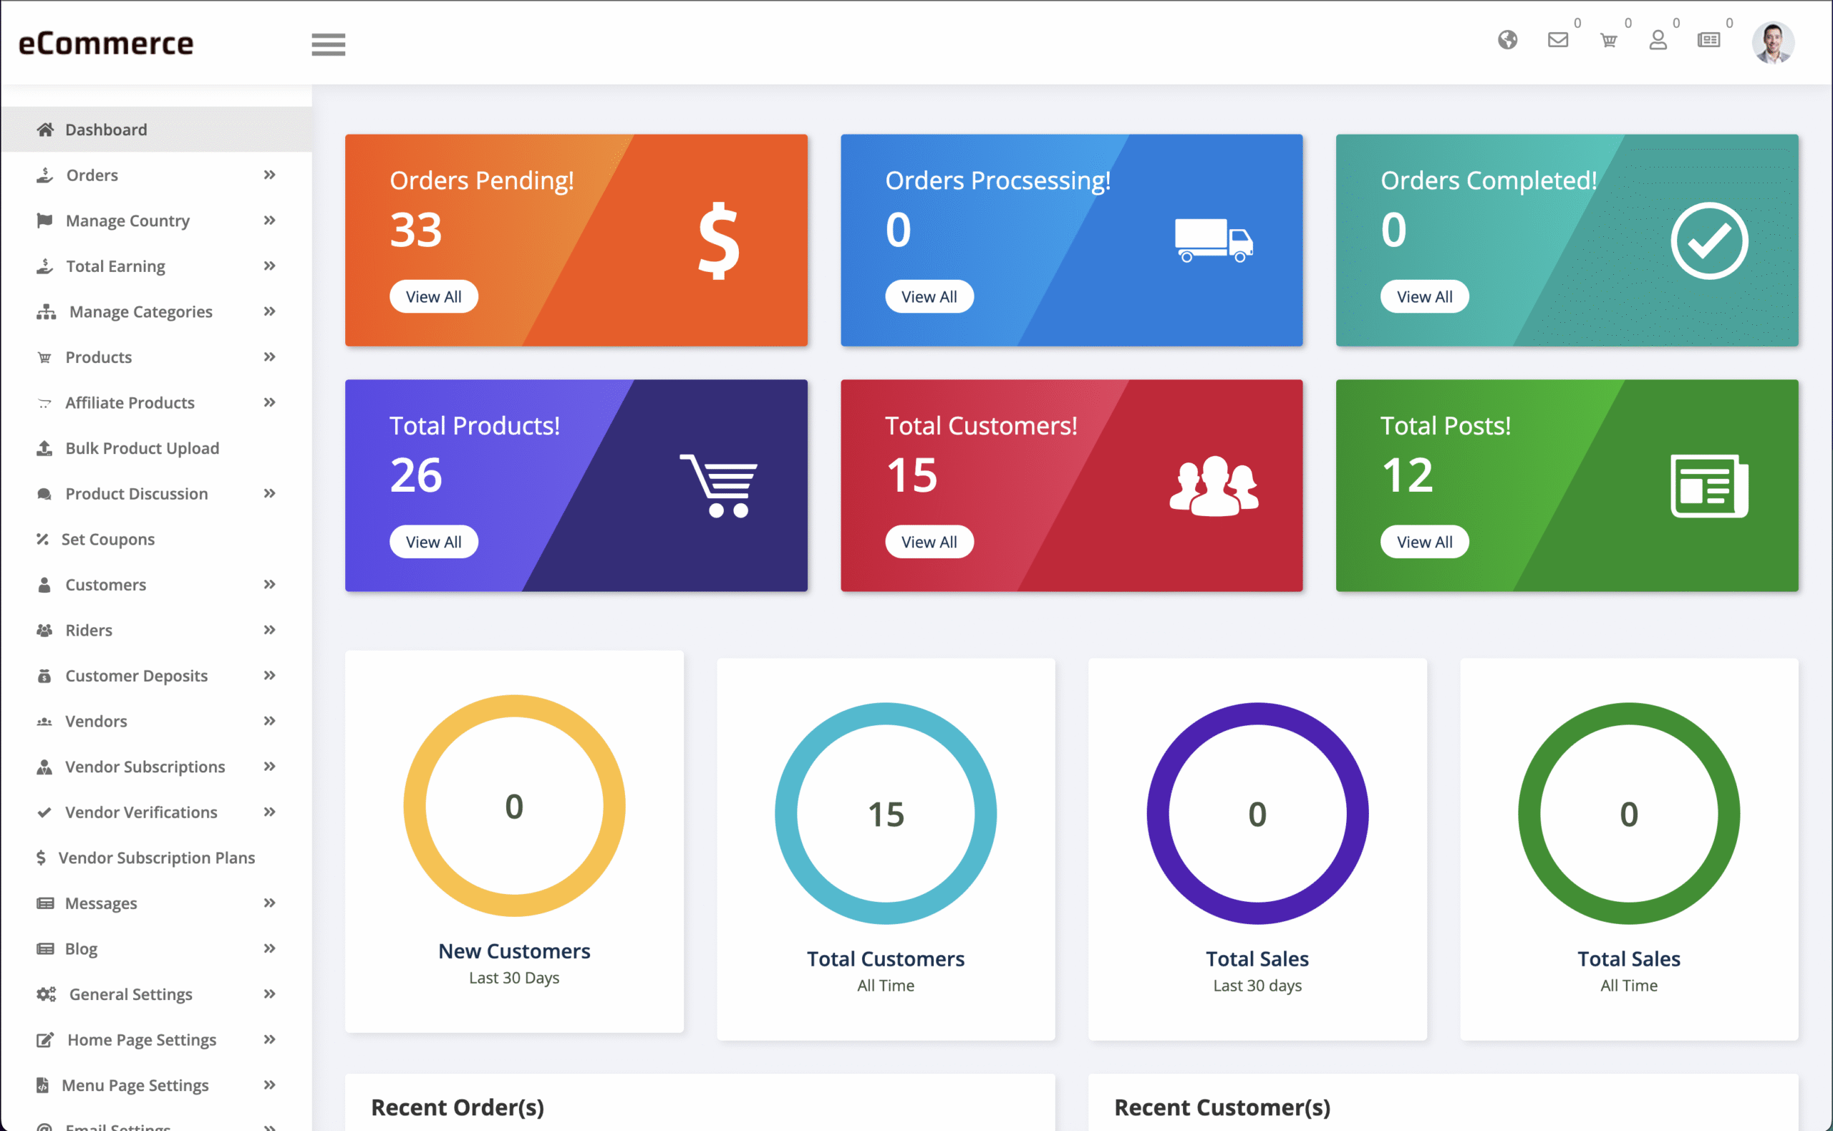Click View All on Orders Pending card
The image size is (1833, 1131).
(433, 297)
